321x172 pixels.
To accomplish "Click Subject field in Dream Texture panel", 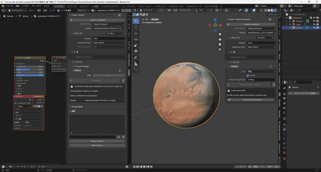I will tap(109, 38).
